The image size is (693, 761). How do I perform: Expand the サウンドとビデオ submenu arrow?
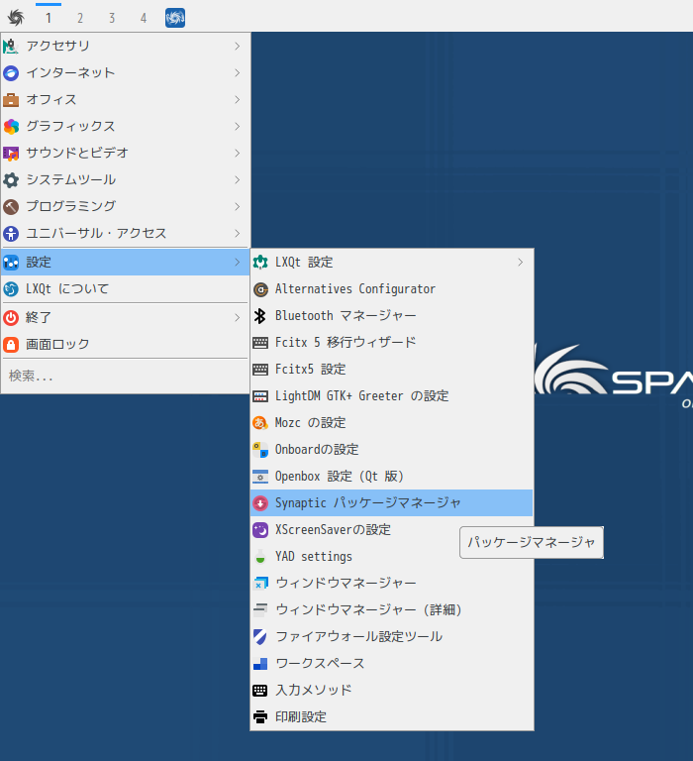point(238,153)
